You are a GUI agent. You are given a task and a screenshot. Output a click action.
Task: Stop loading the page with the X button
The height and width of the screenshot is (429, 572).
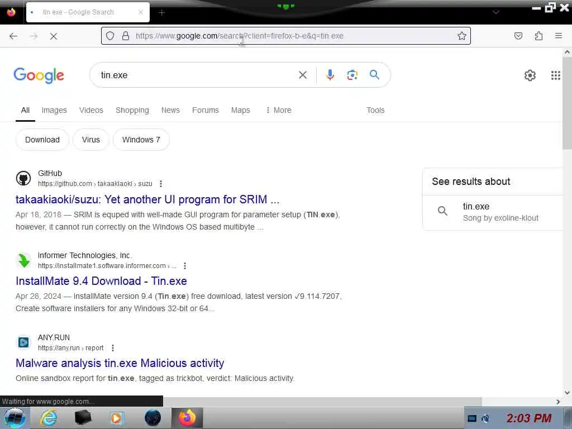(53, 36)
